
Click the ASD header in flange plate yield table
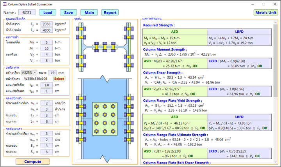(174, 117)
